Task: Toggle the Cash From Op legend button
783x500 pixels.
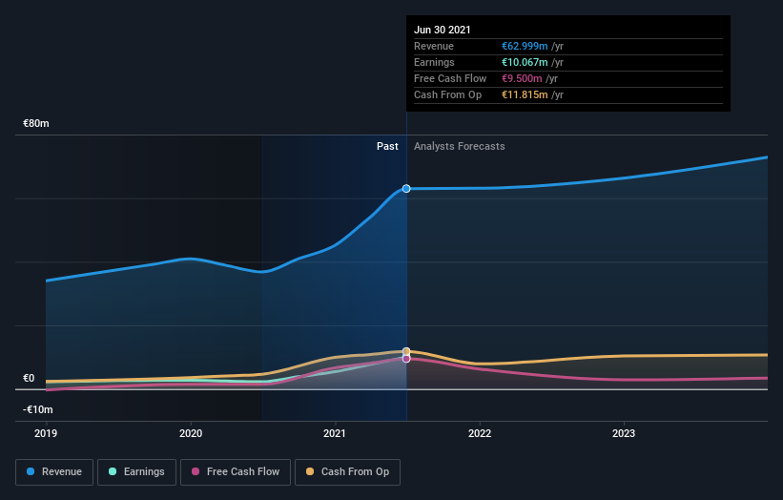Action: tap(347, 472)
